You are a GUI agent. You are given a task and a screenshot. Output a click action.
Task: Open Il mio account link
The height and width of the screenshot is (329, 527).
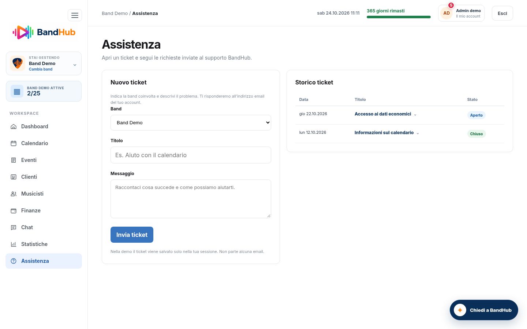(468, 16)
